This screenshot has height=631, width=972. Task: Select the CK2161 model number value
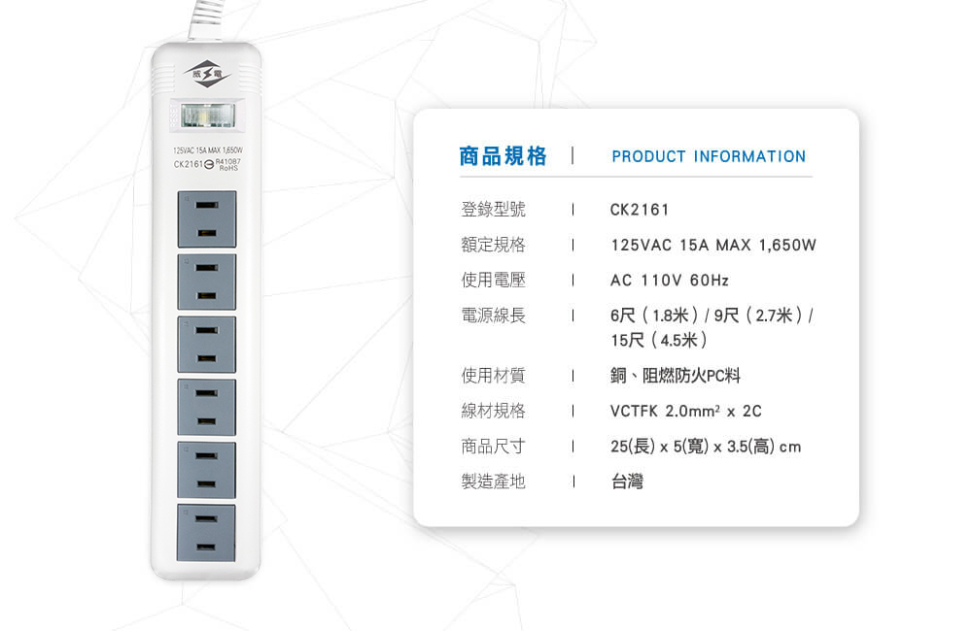coord(640,210)
